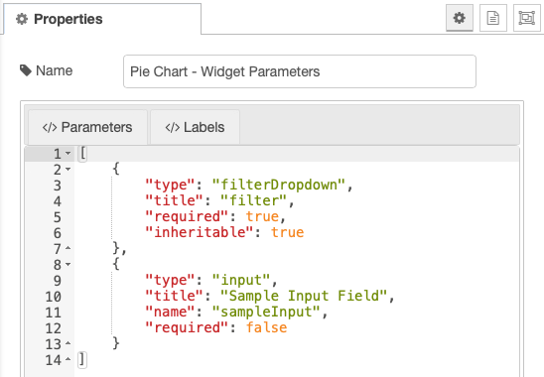Viewport: 544px width, 377px height.
Task: Click the fold end marker on line 13
Action: [68, 343]
